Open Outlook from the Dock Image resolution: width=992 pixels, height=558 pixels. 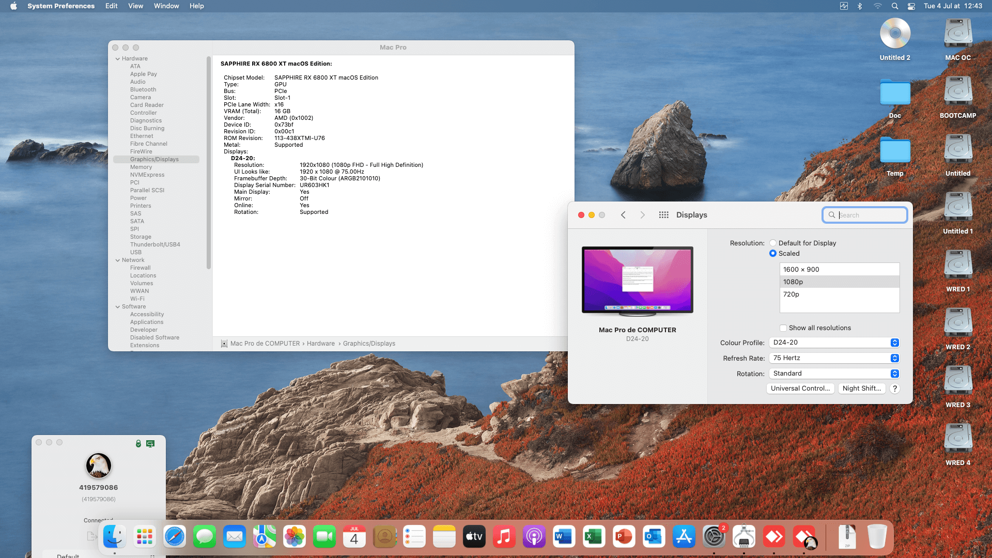click(x=654, y=537)
